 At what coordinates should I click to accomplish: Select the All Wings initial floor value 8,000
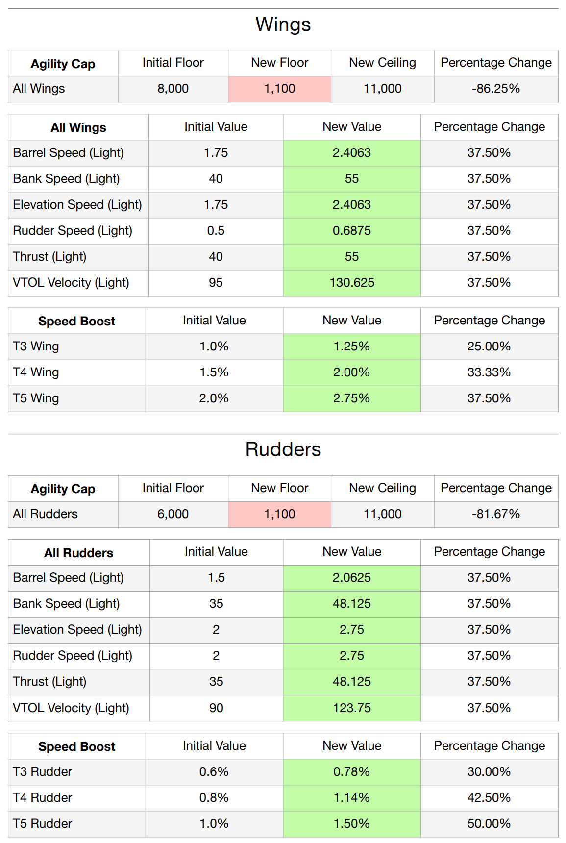click(173, 89)
